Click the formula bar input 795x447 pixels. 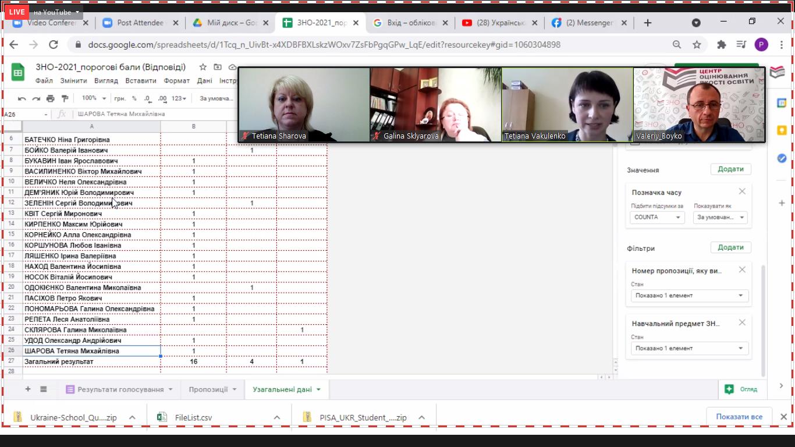(x=157, y=114)
